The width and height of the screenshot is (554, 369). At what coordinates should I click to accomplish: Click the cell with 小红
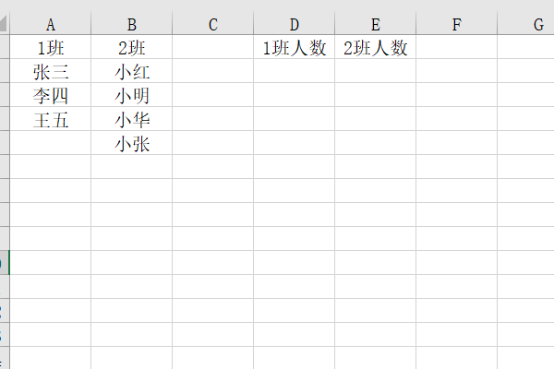(131, 73)
